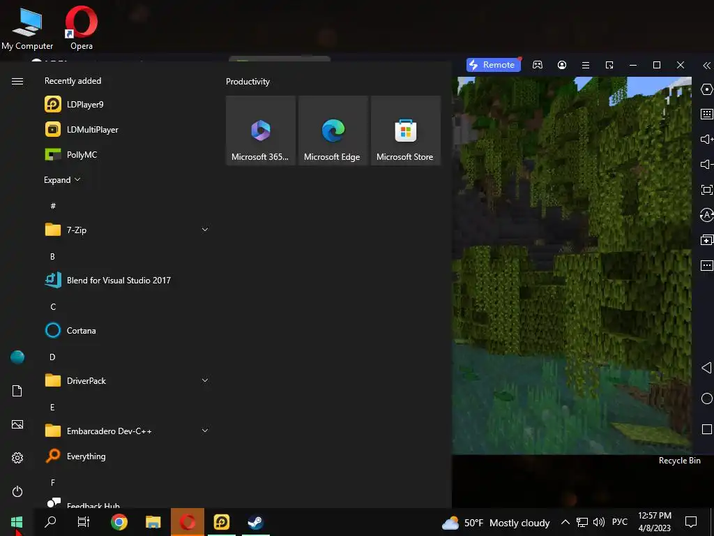Expand the Recently added list
714x536 pixels.
pyautogui.click(x=62, y=179)
